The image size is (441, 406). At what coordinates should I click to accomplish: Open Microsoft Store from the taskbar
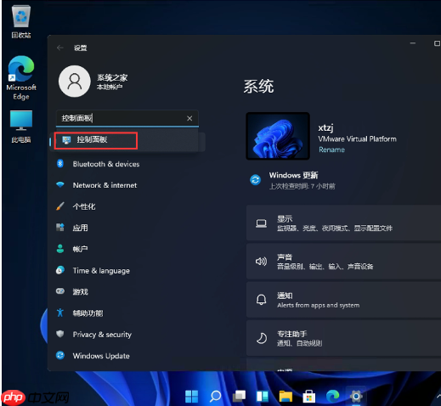point(309,396)
